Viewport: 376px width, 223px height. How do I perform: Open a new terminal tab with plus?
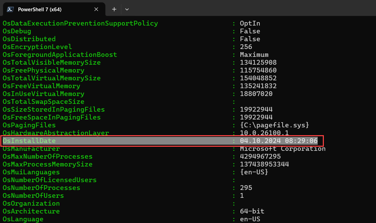pos(114,9)
